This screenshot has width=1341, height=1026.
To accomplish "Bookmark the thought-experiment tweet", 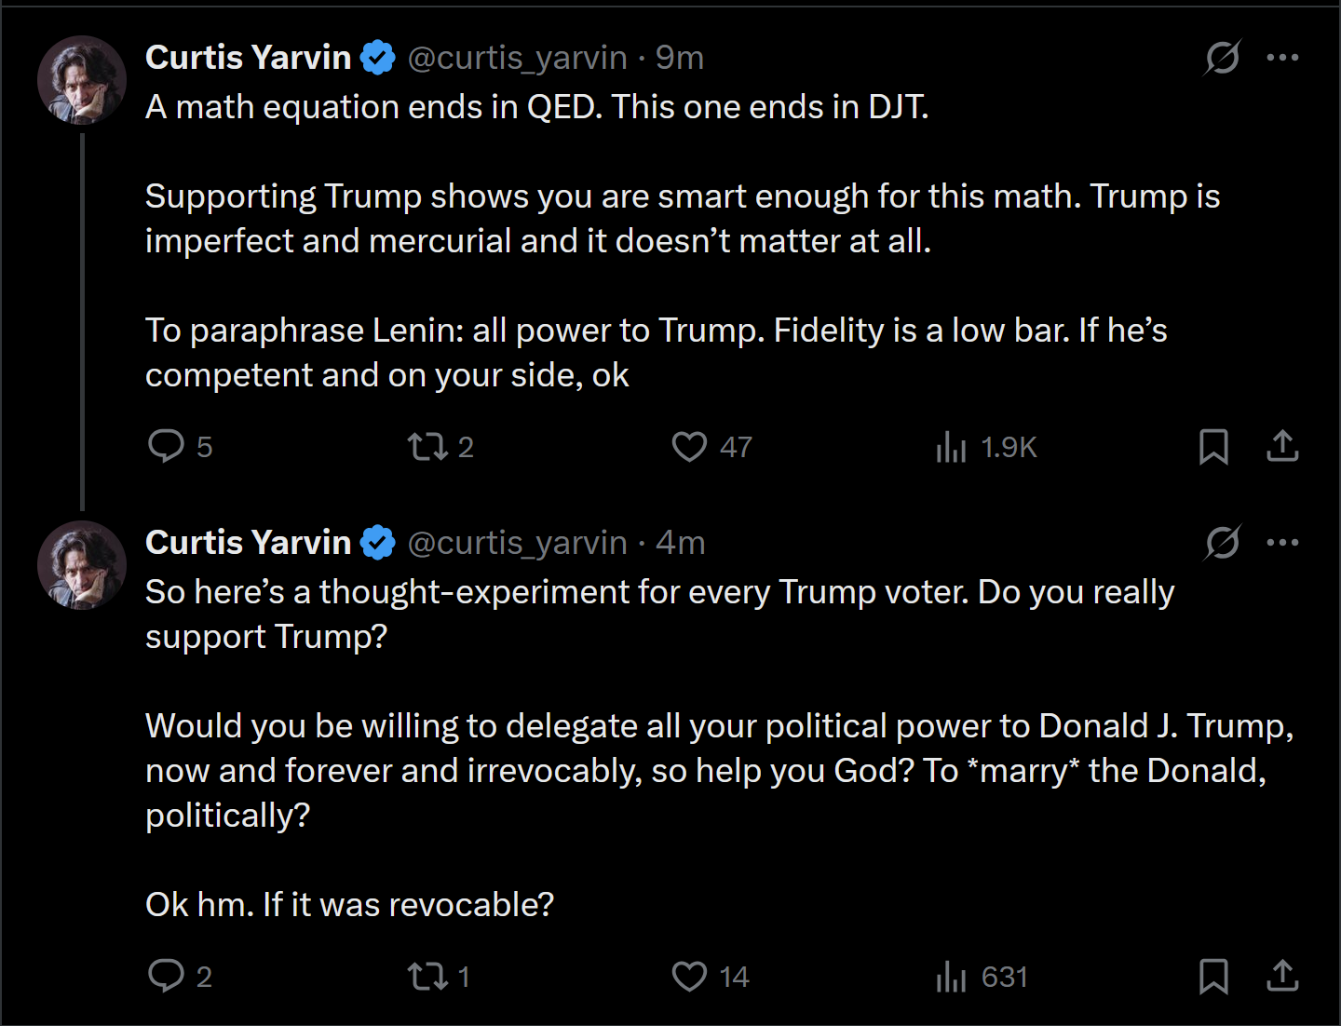I will pos(1213,977).
